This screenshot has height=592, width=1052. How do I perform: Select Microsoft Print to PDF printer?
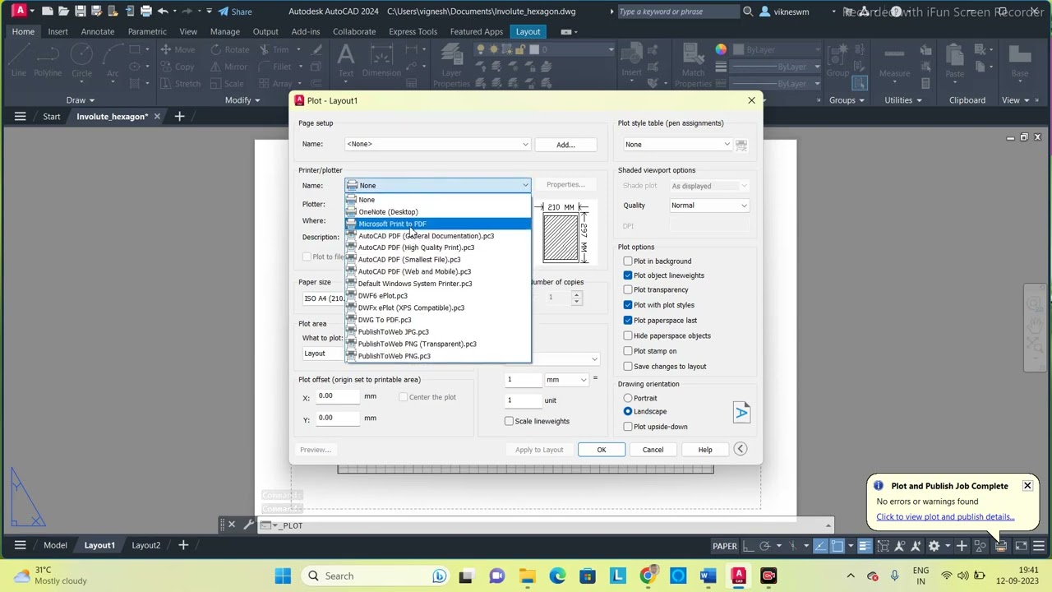coord(437,224)
